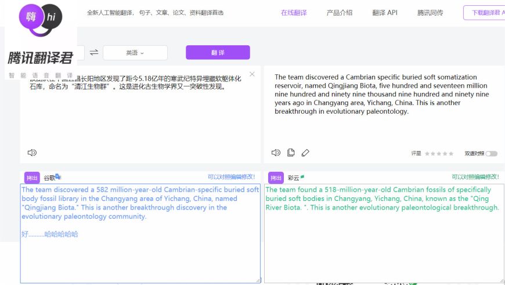Click the 好.........哈哈哈哈哈 line

point(50,234)
